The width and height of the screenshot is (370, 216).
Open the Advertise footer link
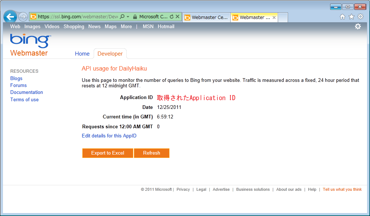click(221, 189)
